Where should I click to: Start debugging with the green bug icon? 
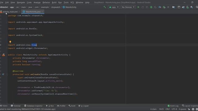click(151, 7)
